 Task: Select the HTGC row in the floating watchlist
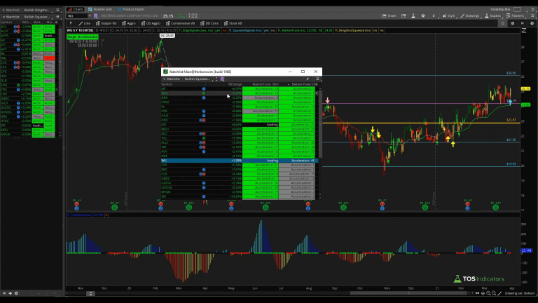click(240, 102)
